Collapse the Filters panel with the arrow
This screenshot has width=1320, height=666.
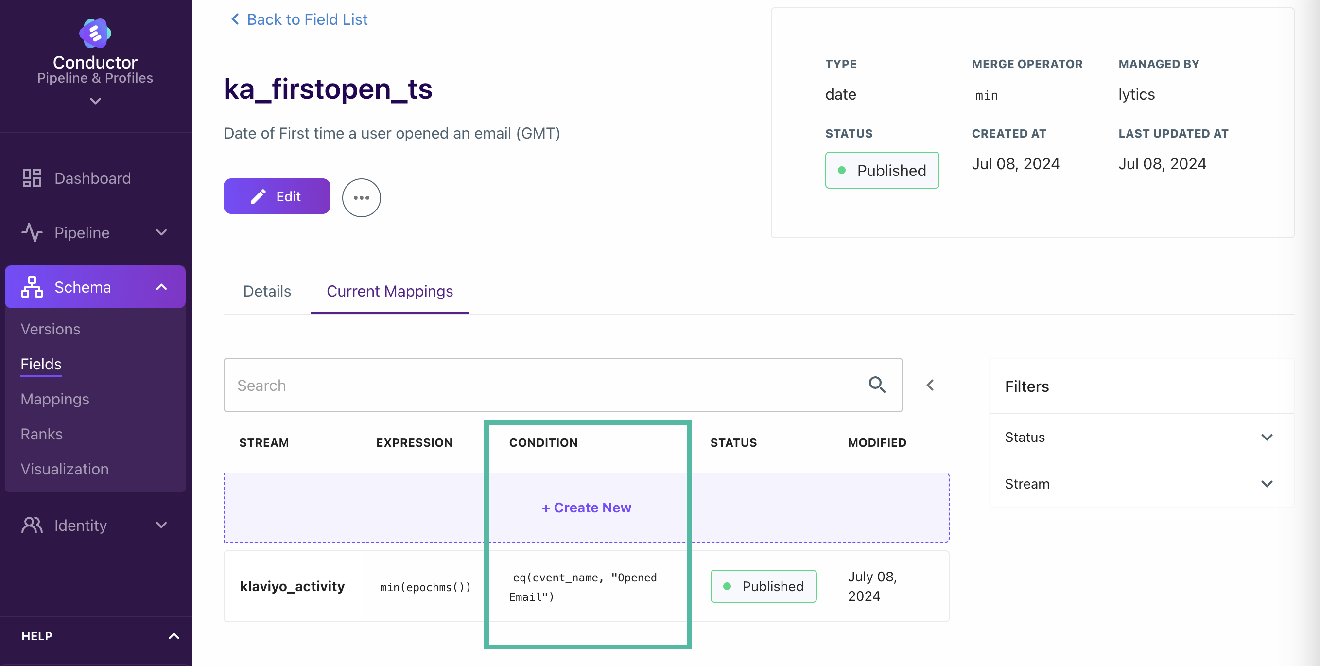tap(930, 385)
